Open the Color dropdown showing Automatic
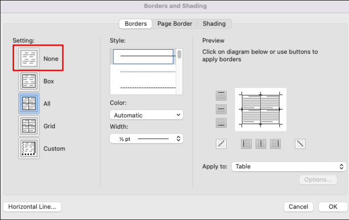This screenshot has height=220, width=349. coord(146,115)
